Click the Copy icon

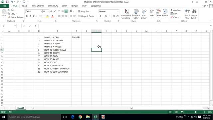[x=9, y=14]
